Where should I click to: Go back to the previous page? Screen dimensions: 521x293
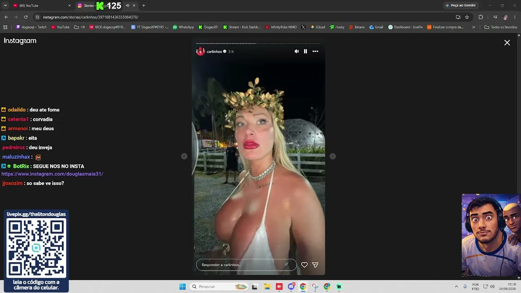tap(6, 17)
